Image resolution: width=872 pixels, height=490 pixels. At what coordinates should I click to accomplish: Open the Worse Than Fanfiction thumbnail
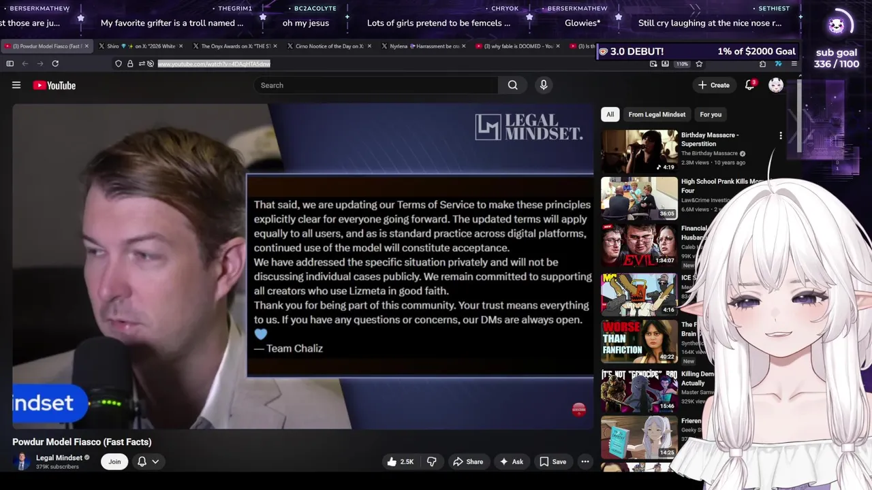click(639, 340)
